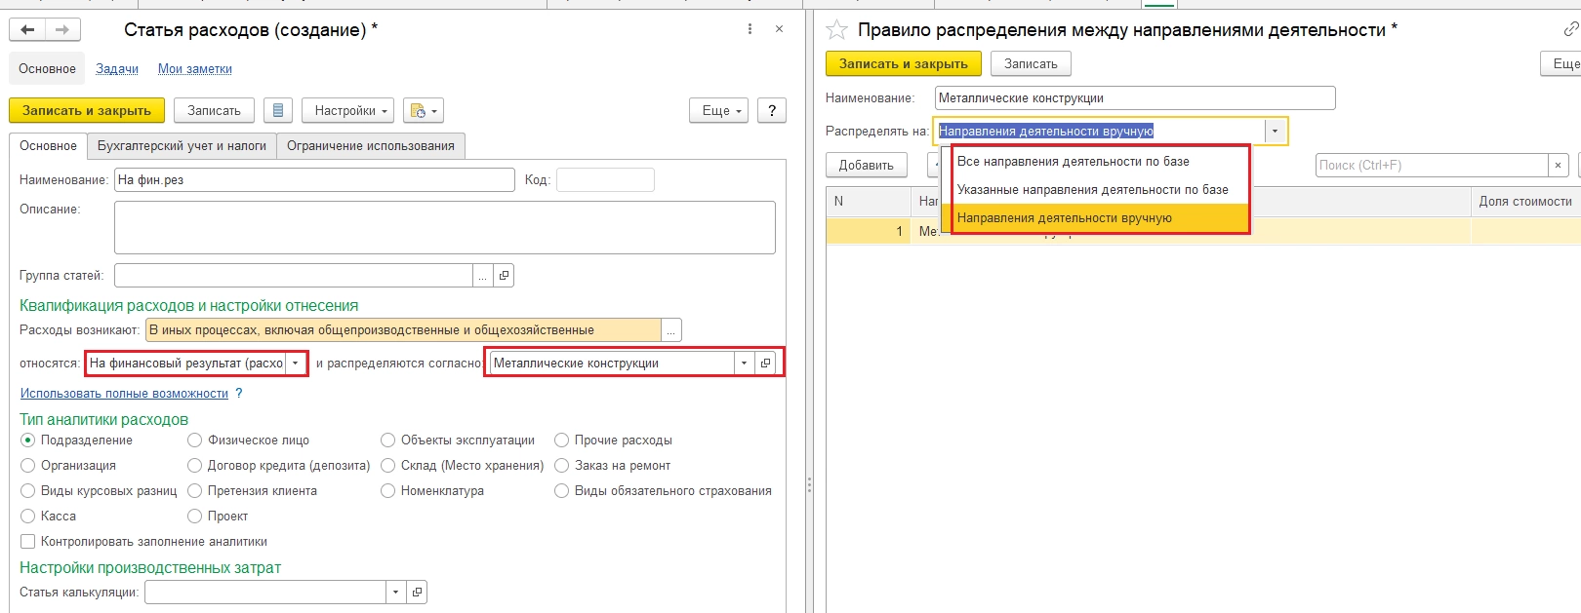Screen dimensions: 1581x613
Task: Click Записать и закрыть in expense item window
Action: pyautogui.click(x=87, y=111)
